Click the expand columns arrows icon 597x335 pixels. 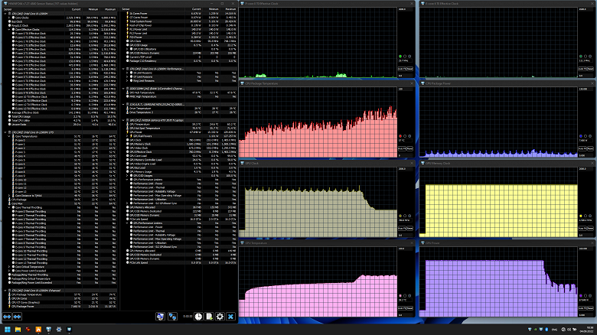click(x=7, y=317)
